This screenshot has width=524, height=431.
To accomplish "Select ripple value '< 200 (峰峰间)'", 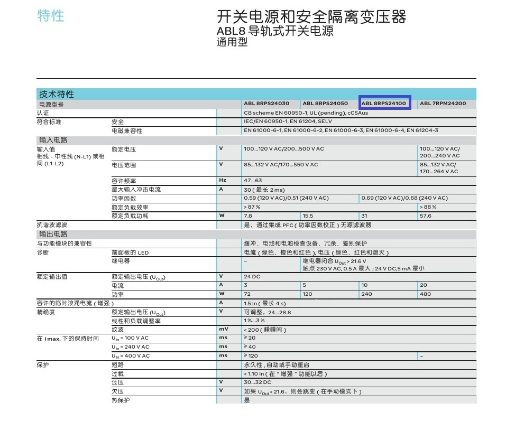I will (x=265, y=330).
